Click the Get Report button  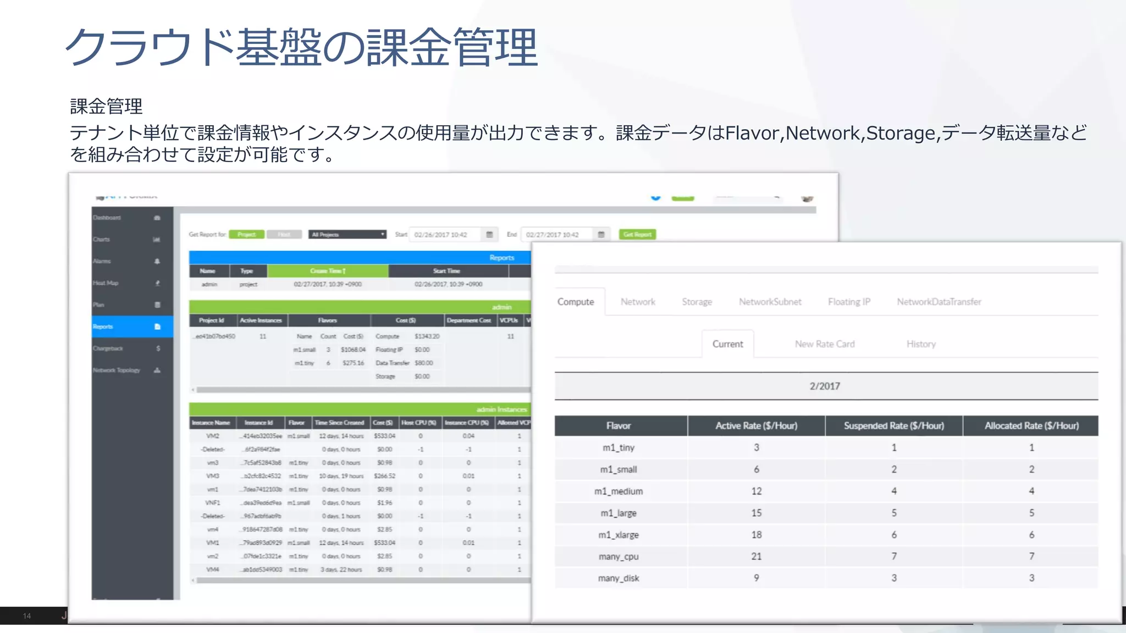[x=637, y=235]
